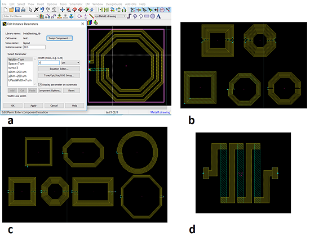This screenshot has width=310, height=237.
Task: Insert a pin with the pin icon
Action: click(x=79, y=16)
